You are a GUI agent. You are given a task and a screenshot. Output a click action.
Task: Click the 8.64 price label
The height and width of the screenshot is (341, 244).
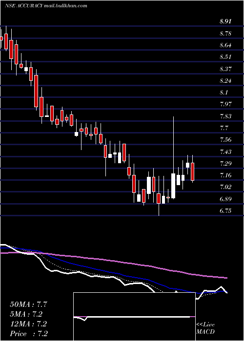click(225, 45)
